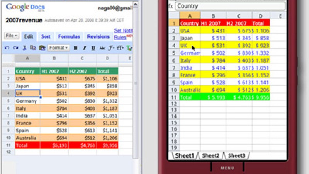
Task: Click the Copy icon in toolbar
Action: [33, 48]
